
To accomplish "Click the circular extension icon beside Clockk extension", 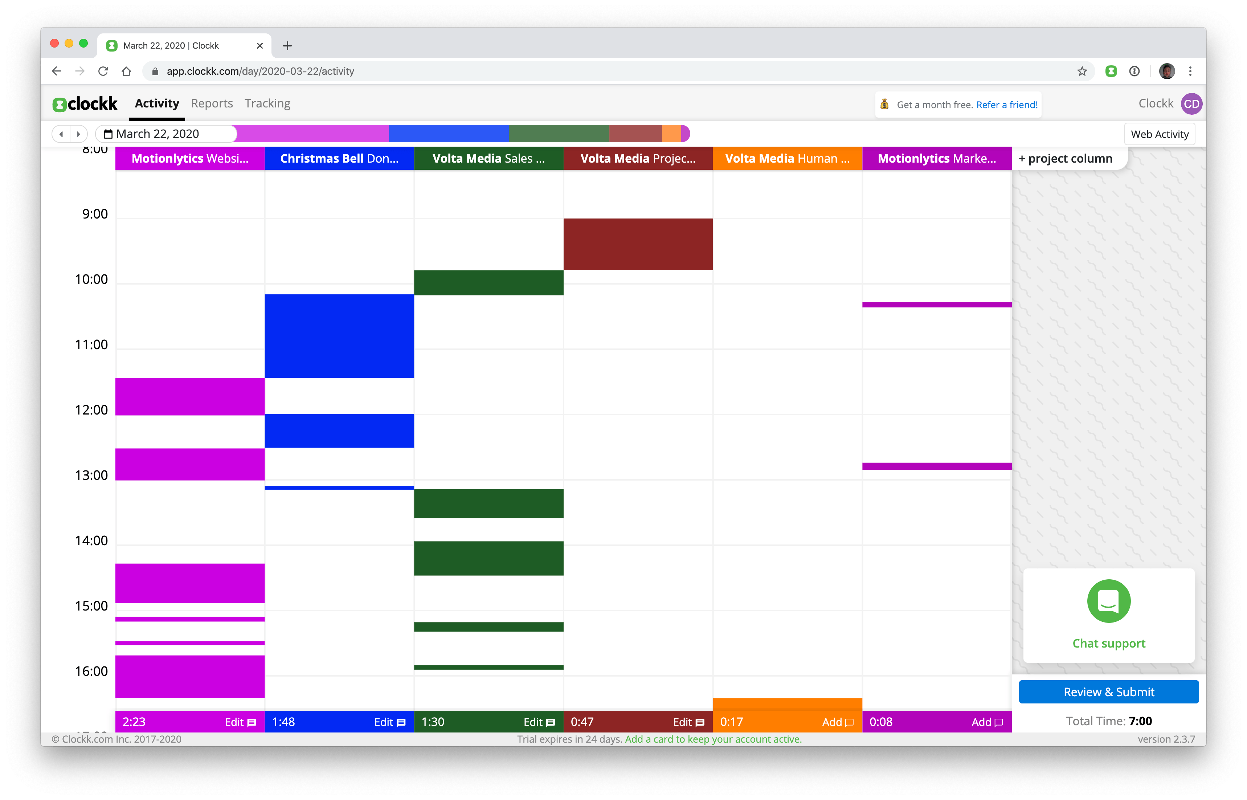I will pos(1134,71).
